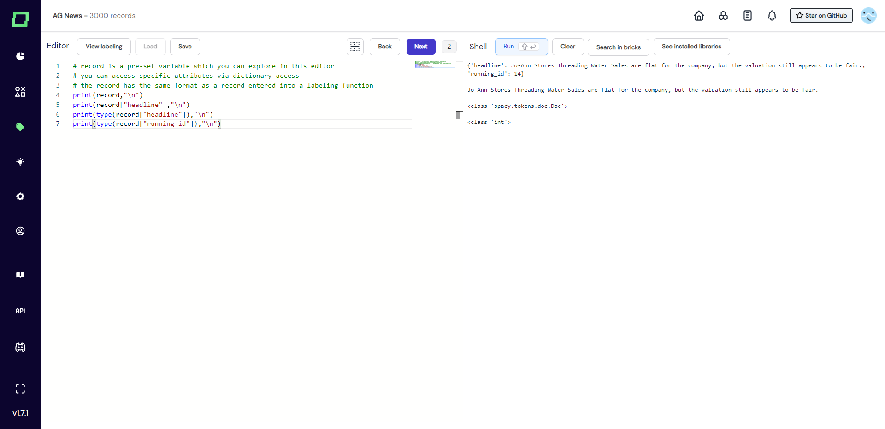The image size is (885, 429).
Task: Click Search in bricks button
Action: [618, 47]
